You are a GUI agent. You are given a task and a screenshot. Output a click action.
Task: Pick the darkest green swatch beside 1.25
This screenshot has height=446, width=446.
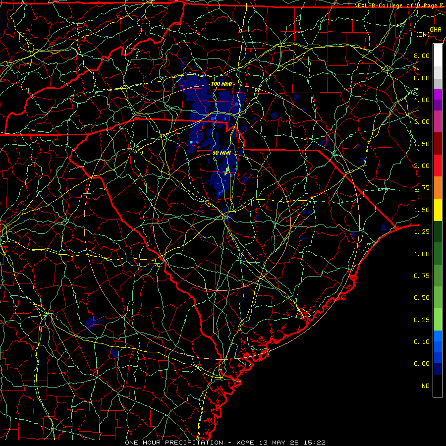click(x=438, y=232)
